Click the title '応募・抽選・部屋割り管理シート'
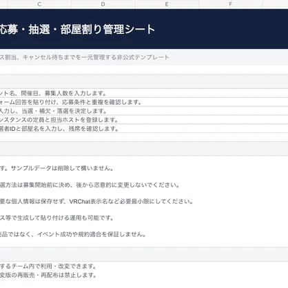The image size is (288, 288). pos(77,30)
